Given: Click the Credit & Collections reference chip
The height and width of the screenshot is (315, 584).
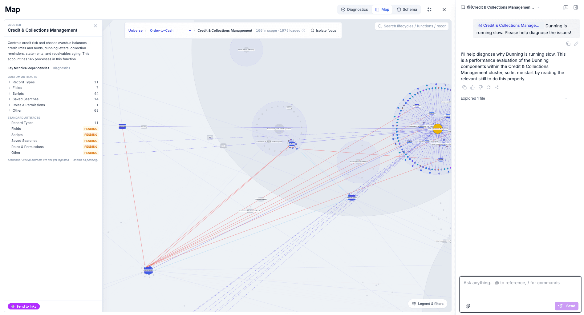Looking at the screenshot, I should click(509, 26).
